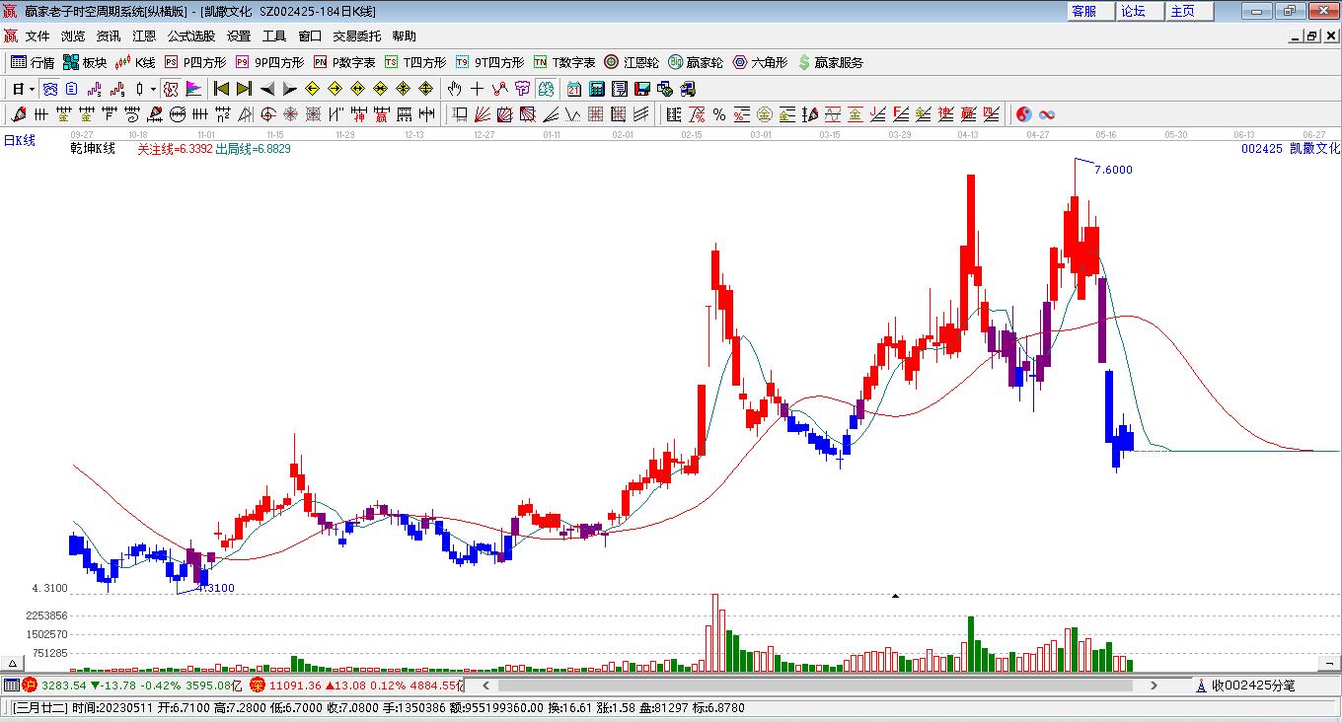Open the 帮助 menu
This screenshot has height=722, width=1342.
pyautogui.click(x=405, y=36)
